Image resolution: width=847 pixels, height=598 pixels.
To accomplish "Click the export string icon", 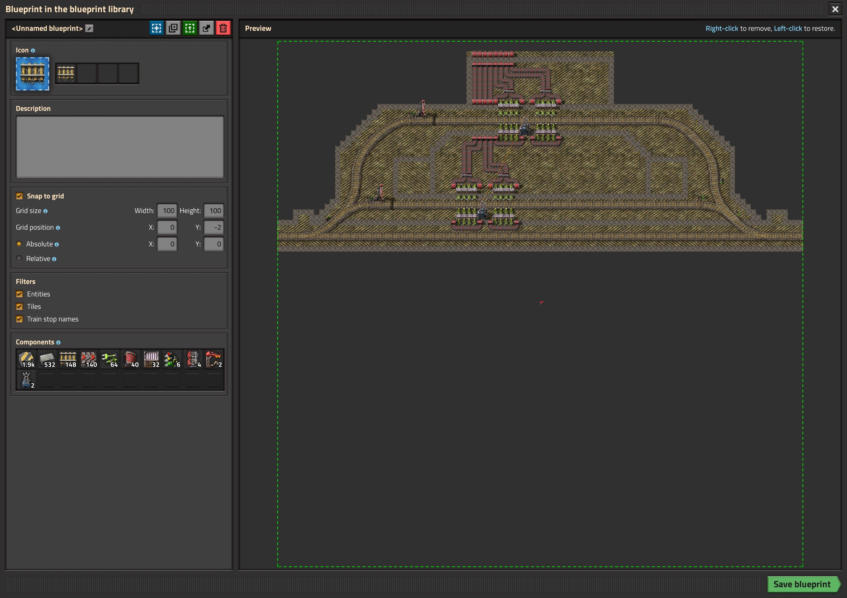I will (206, 28).
